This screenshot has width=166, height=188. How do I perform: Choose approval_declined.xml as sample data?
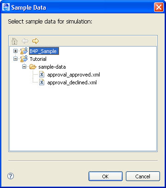(x=72, y=82)
